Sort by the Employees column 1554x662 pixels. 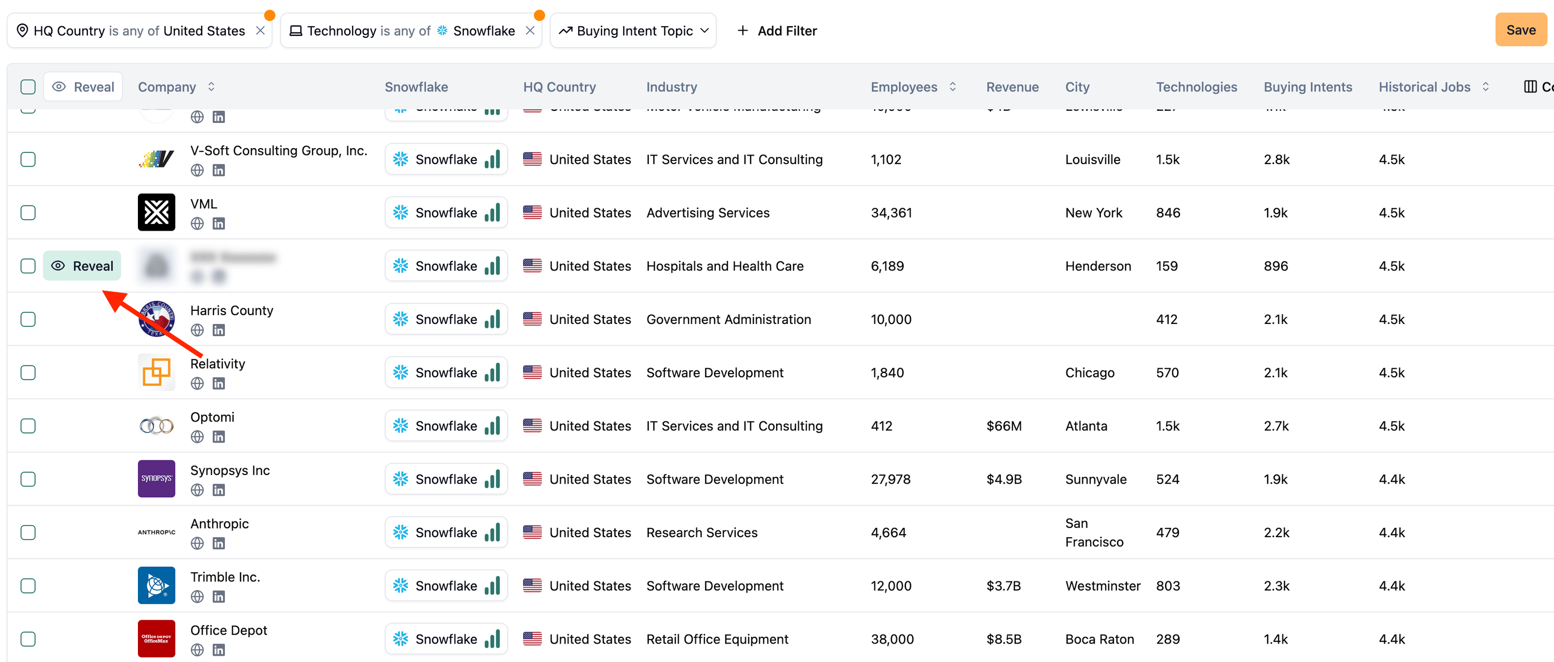pos(952,87)
